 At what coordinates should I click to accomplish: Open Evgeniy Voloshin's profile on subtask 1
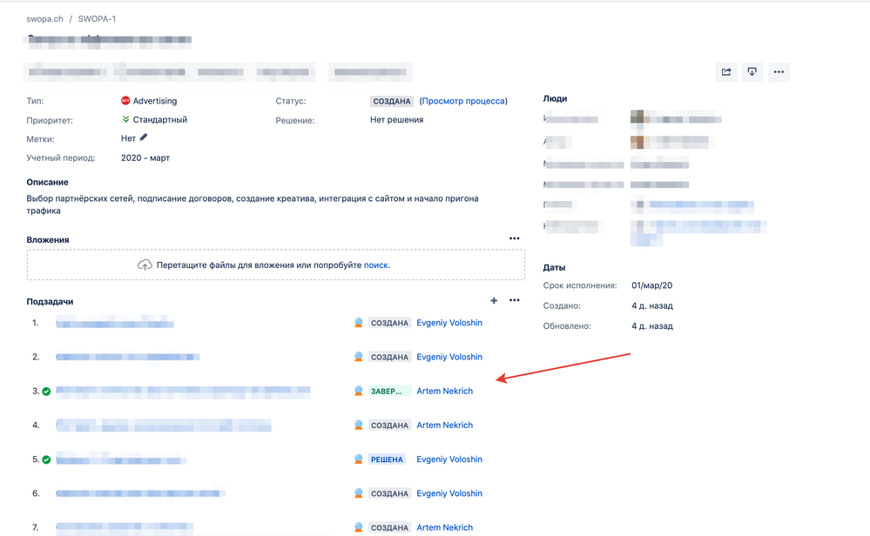click(449, 323)
